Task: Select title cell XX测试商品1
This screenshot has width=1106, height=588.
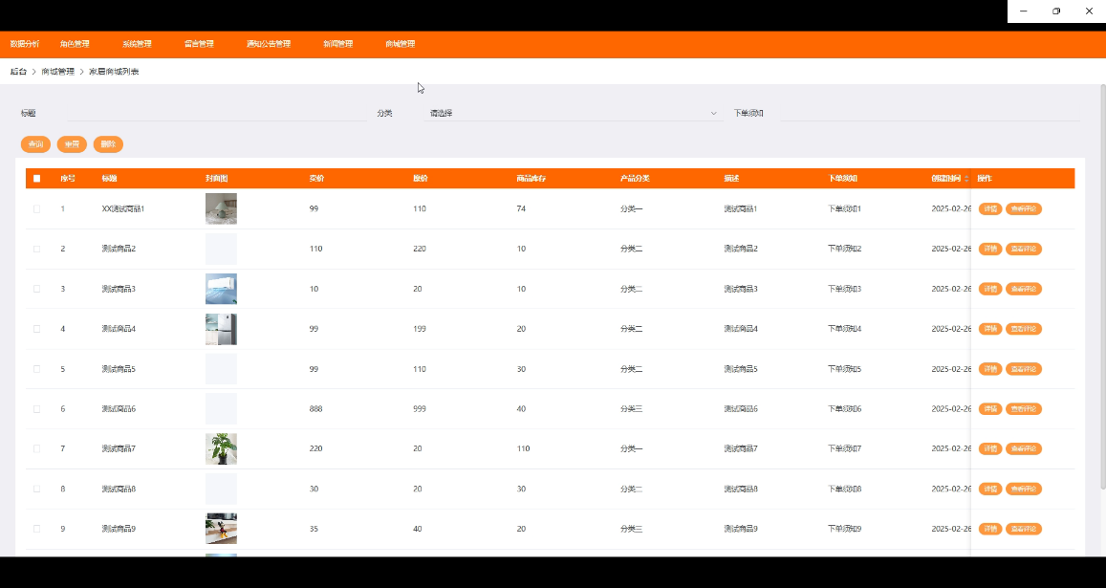Action: (123, 209)
